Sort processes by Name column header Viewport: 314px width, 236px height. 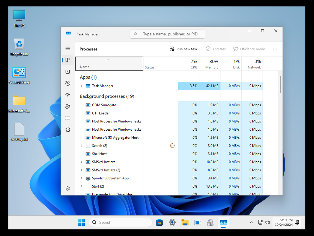point(109,64)
